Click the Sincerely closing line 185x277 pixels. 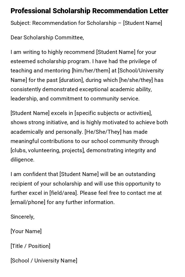pyautogui.click(x=22, y=217)
